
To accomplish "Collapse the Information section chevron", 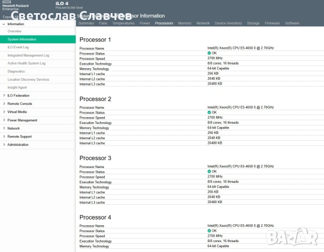I will (4, 24).
